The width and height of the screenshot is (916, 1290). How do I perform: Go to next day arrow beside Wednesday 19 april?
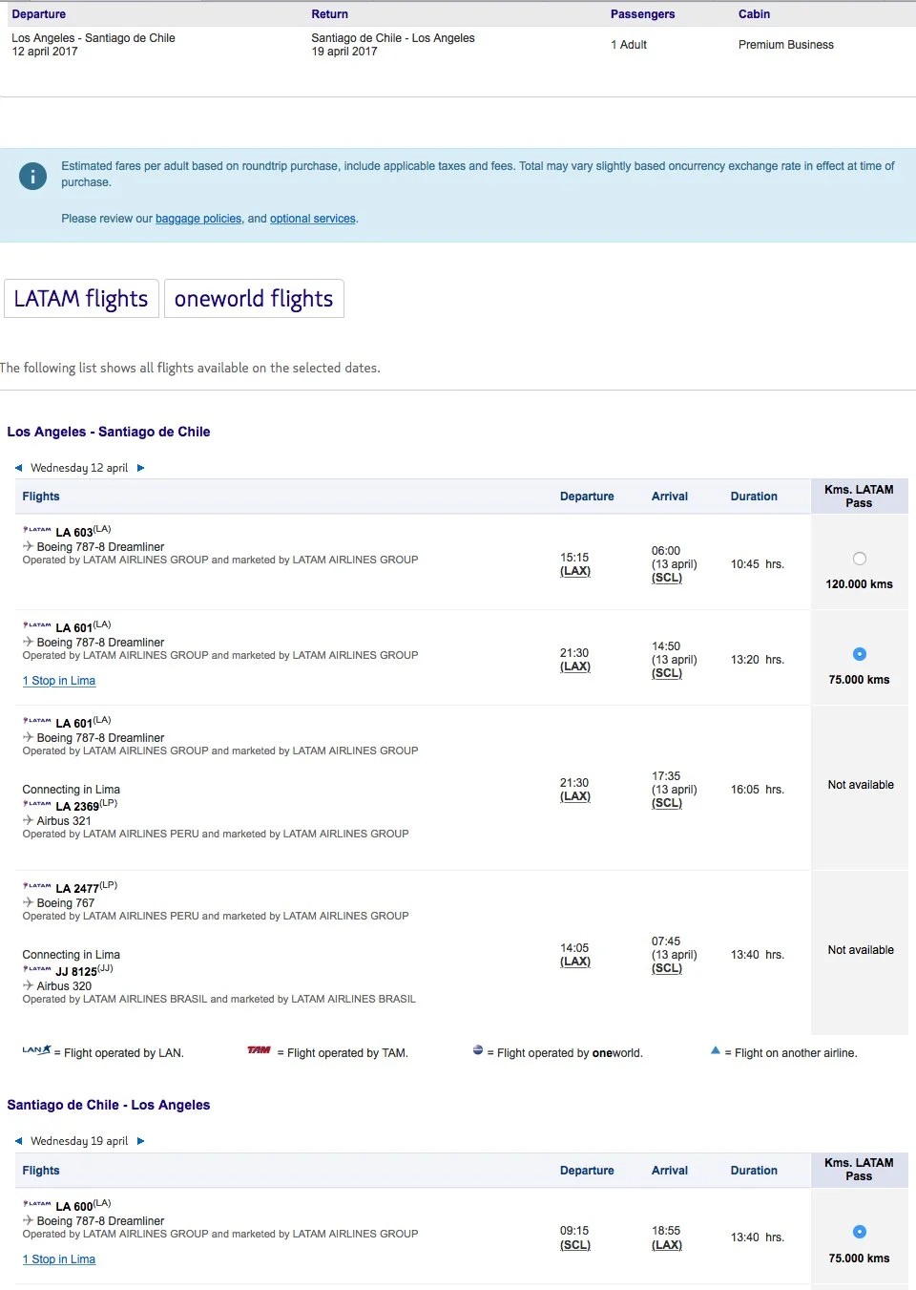click(x=140, y=1141)
